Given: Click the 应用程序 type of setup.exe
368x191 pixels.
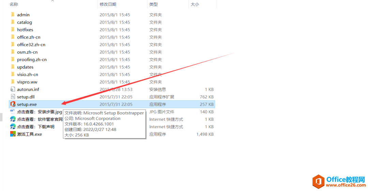Looking at the screenshot, I should pos(157,104).
